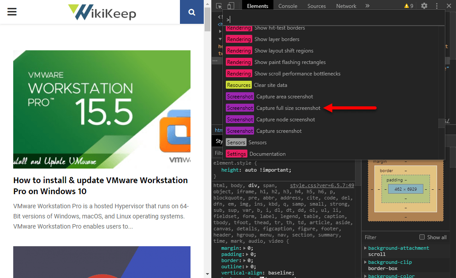Focus the computed styles Filter field
The height and width of the screenshot is (278, 456).
pyautogui.click(x=390, y=237)
